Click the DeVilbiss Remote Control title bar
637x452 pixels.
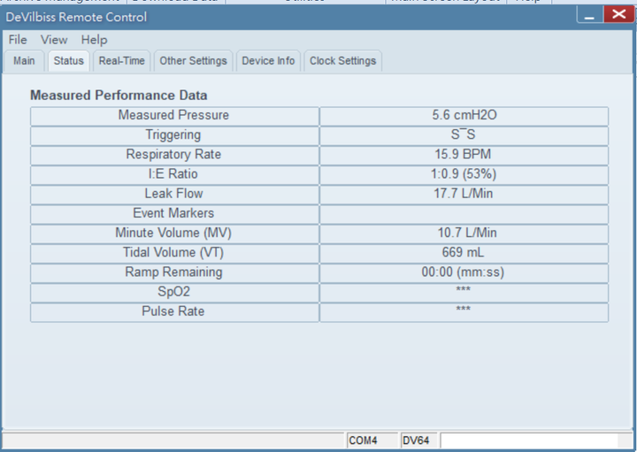[x=288, y=17]
